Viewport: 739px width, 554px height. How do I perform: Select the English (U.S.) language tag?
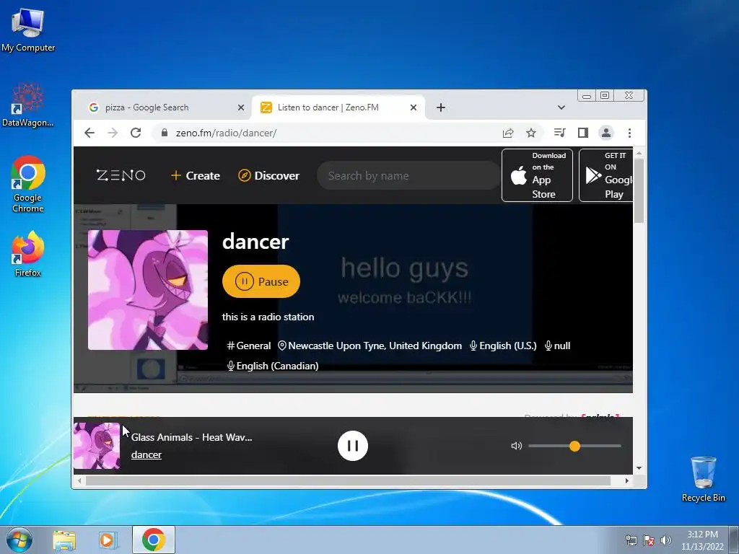point(503,346)
